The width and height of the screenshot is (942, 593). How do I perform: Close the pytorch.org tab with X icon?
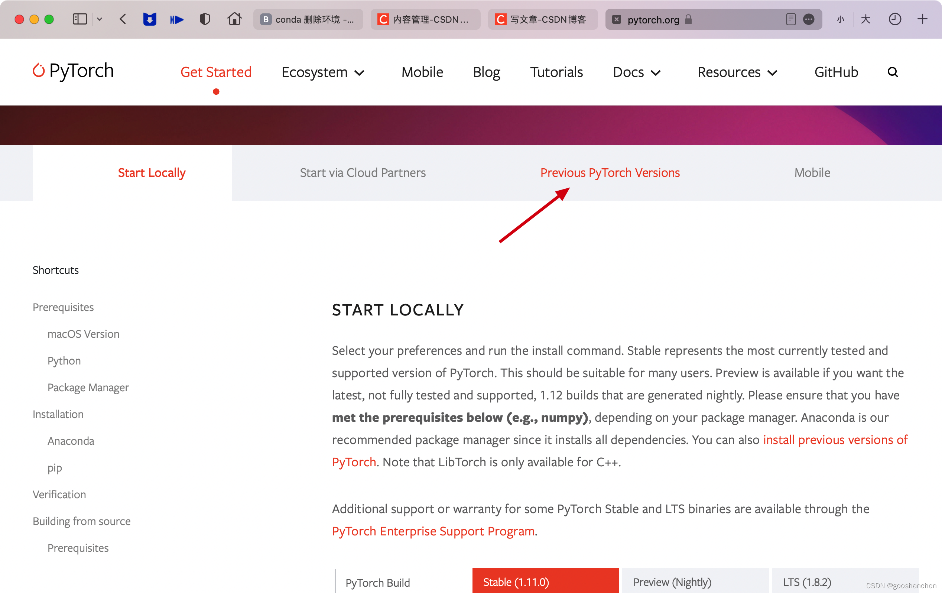[x=617, y=19]
